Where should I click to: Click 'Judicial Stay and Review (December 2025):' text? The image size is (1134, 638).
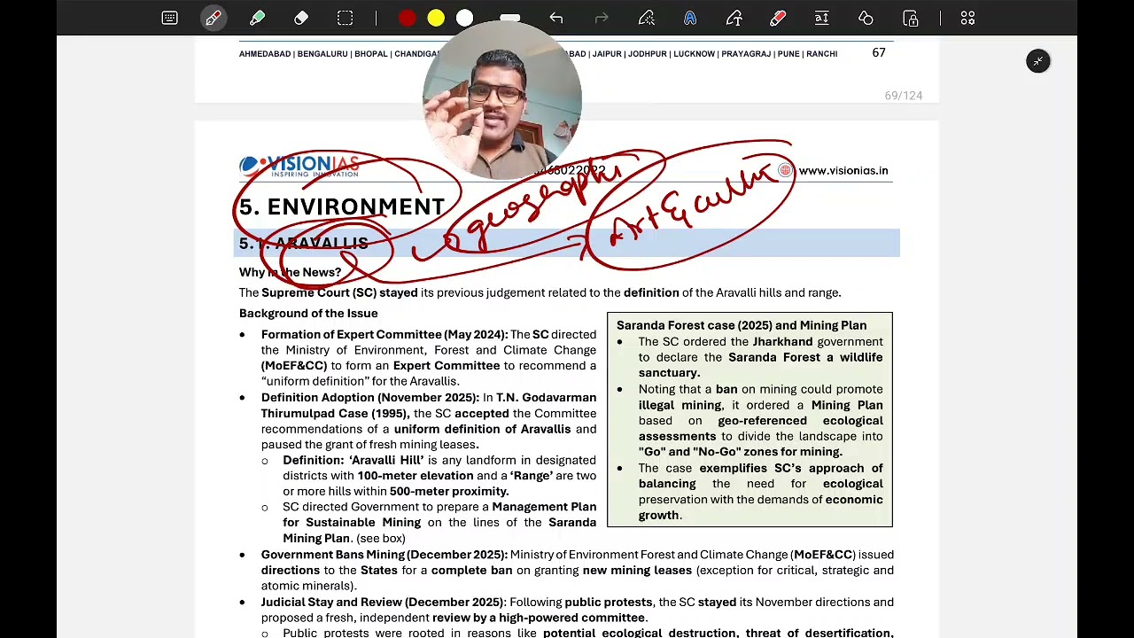point(384,603)
